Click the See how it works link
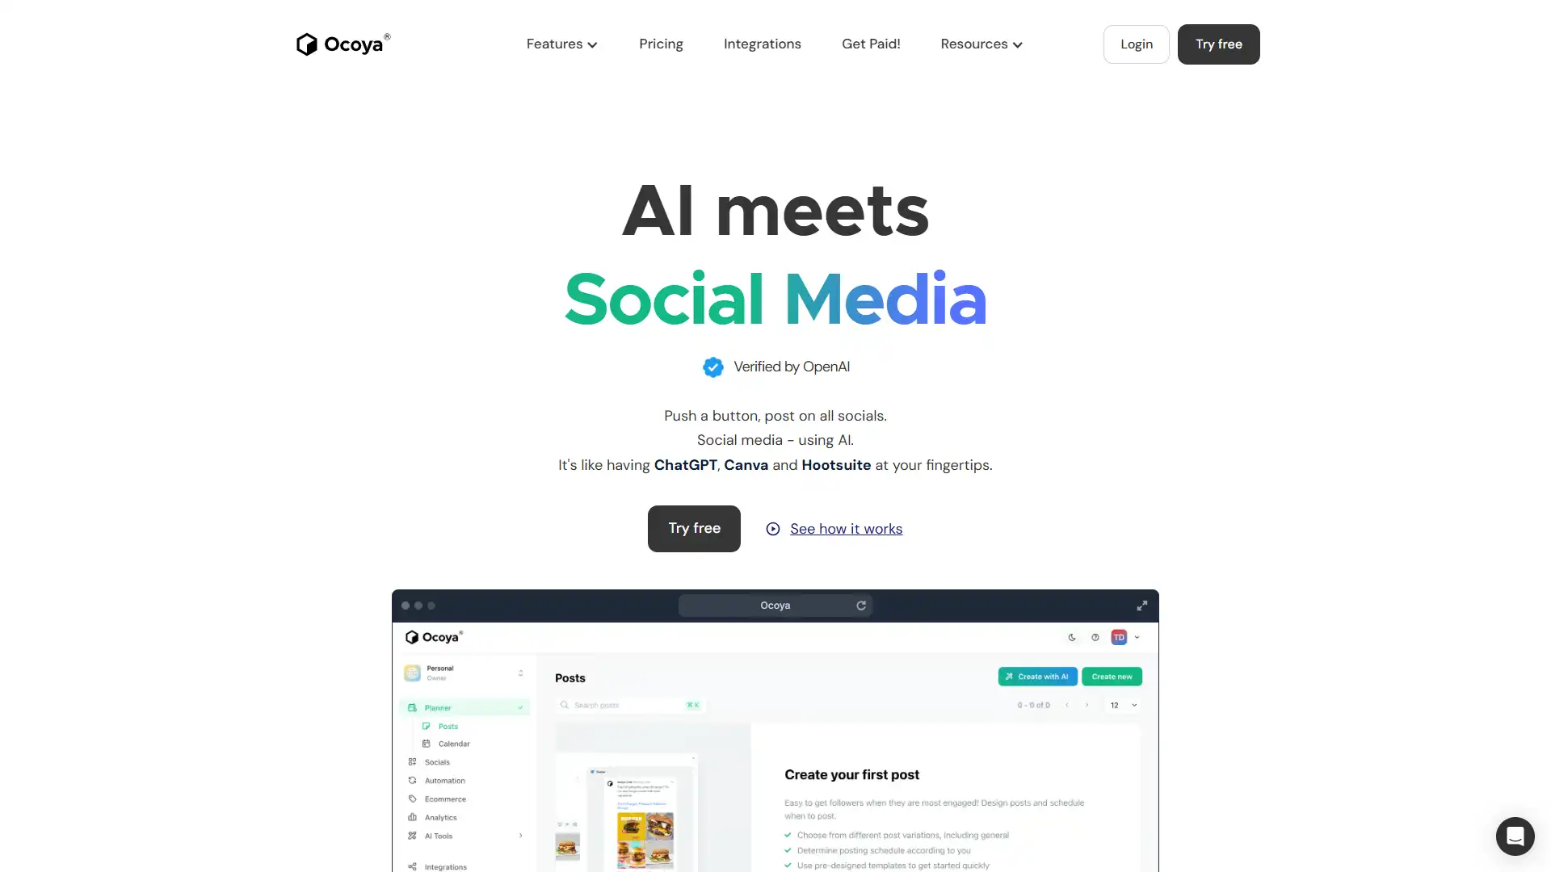This screenshot has width=1551, height=872. coord(834,528)
